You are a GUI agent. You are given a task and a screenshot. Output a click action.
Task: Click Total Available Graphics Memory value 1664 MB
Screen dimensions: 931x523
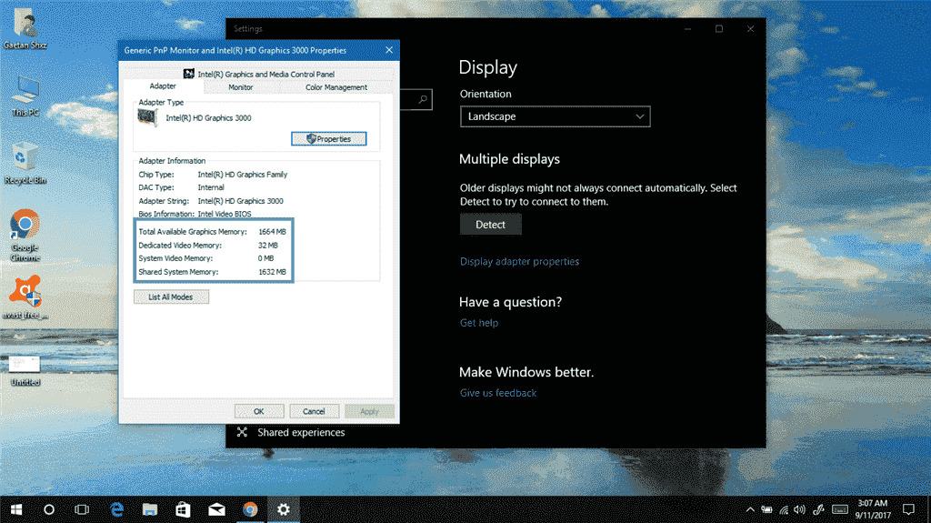[x=272, y=232]
